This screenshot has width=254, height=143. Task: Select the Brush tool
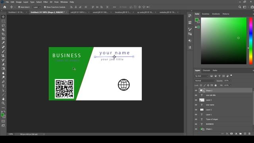(3, 51)
